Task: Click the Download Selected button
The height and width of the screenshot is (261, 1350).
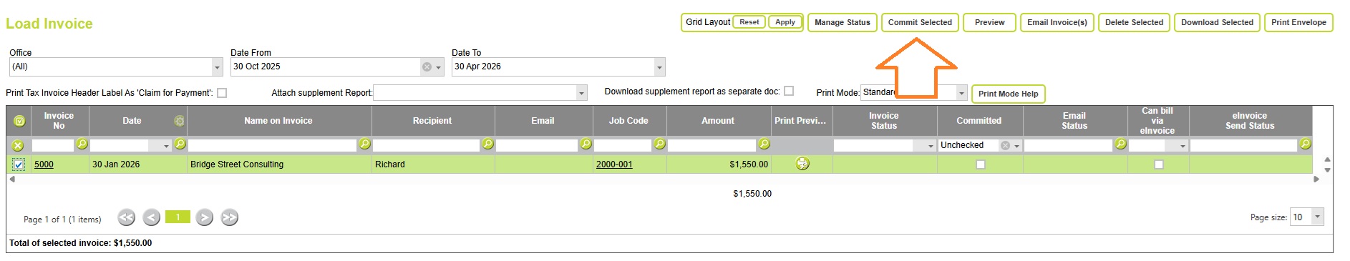Action: (1218, 22)
